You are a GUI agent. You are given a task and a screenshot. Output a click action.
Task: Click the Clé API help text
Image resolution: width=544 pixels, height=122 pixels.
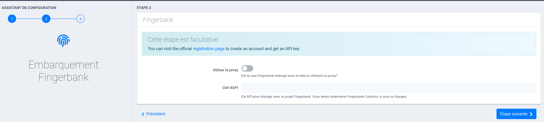tap(324, 96)
